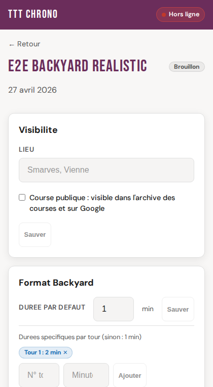This screenshot has height=387, width=213.
Task: Click the red dot in offline badge
Action: (x=164, y=15)
